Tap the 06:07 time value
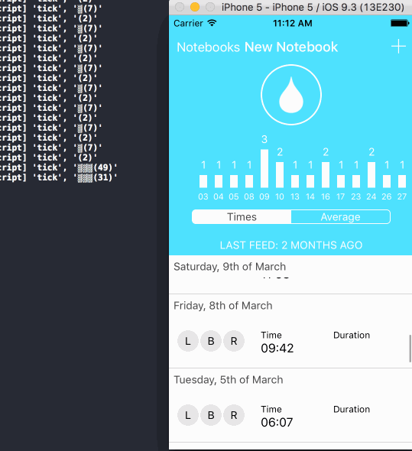This screenshot has width=412, height=451. click(277, 423)
